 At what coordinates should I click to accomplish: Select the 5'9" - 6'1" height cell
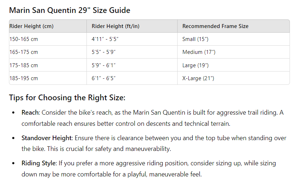pyautogui.click(x=104, y=65)
